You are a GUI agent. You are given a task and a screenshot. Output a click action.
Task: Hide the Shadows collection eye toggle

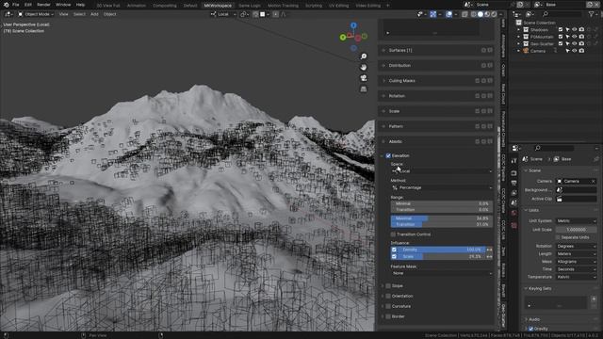pos(575,29)
